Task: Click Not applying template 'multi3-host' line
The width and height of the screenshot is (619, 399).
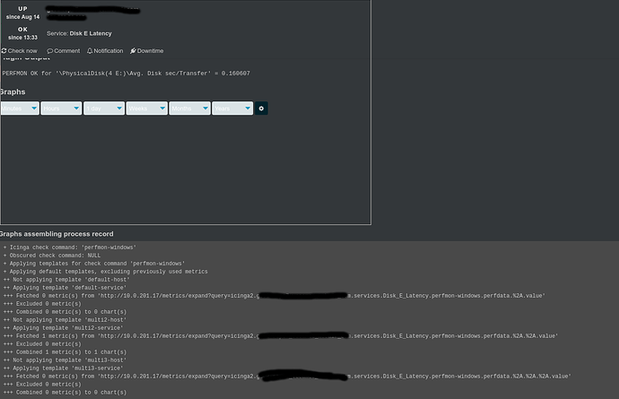Action: click(x=65, y=360)
